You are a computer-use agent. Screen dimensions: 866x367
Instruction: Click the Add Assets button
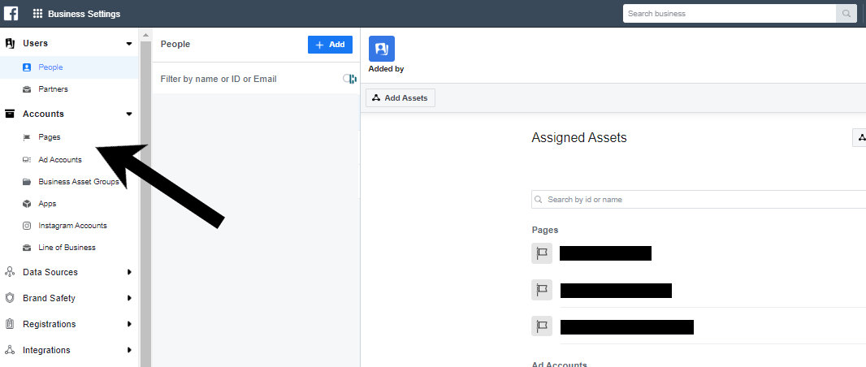(401, 97)
